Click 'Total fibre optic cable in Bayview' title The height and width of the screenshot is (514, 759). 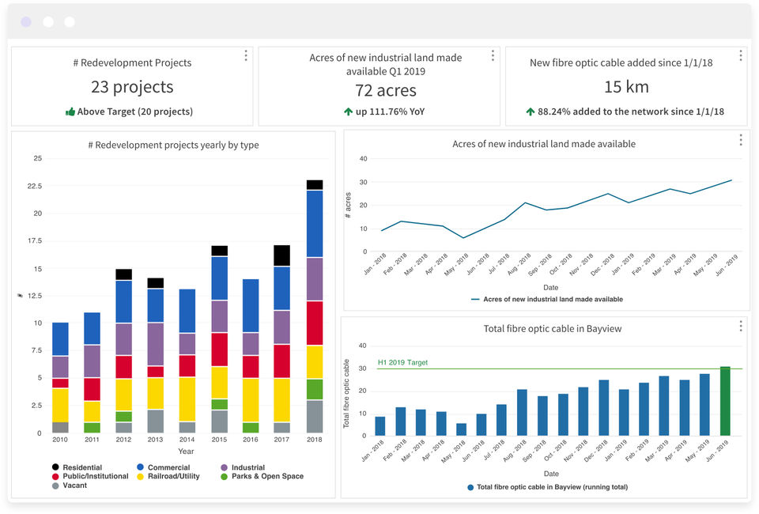tap(553, 329)
